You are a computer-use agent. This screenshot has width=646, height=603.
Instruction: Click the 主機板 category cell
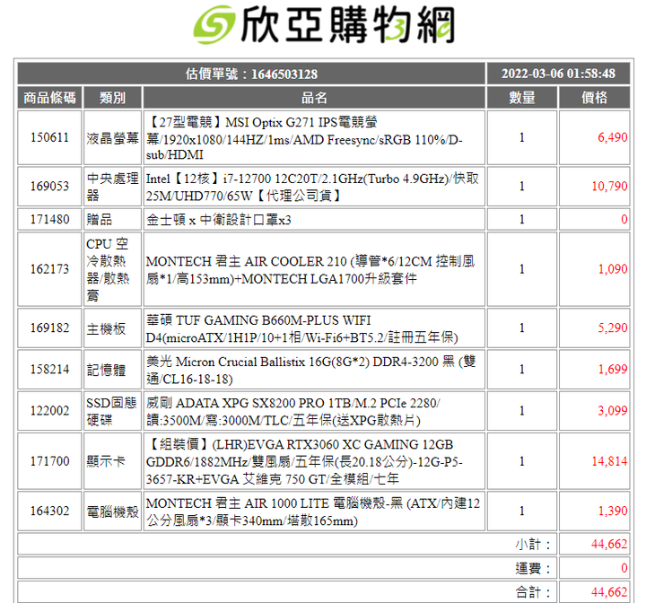[112, 328]
